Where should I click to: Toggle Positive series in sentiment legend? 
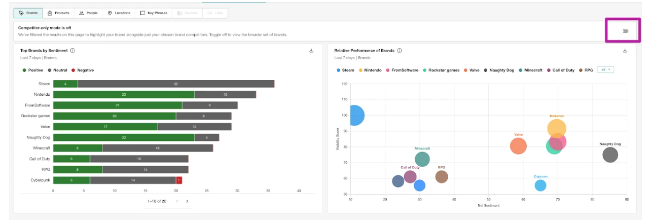pyautogui.click(x=32, y=70)
